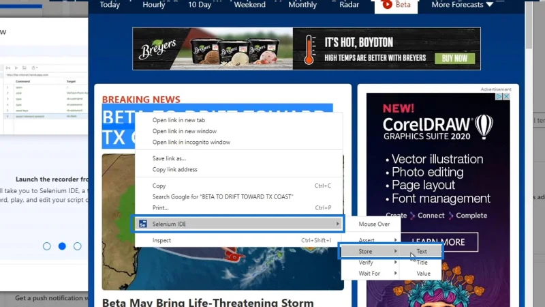This screenshot has width=545, height=307.
Task: Open the Monthly forecast tab
Action: click(x=302, y=5)
